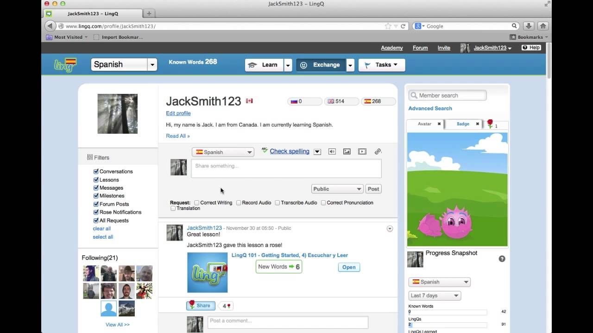Uncheck the Conversations filter
Image resolution: width=593 pixels, height=333 pixels.
click(96, 172)
